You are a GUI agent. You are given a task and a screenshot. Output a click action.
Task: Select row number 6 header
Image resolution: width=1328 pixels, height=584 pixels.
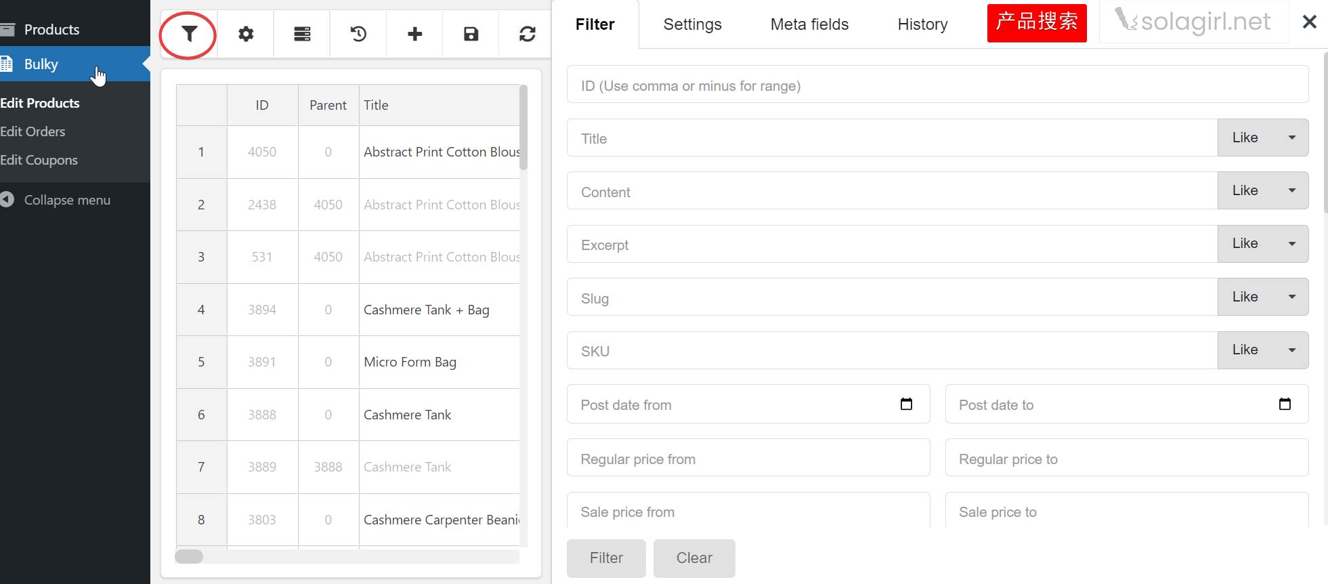(201, 415)
